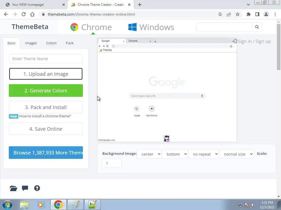
Task: Click the 4. Save Online button
Action: [x=46, y=129]
